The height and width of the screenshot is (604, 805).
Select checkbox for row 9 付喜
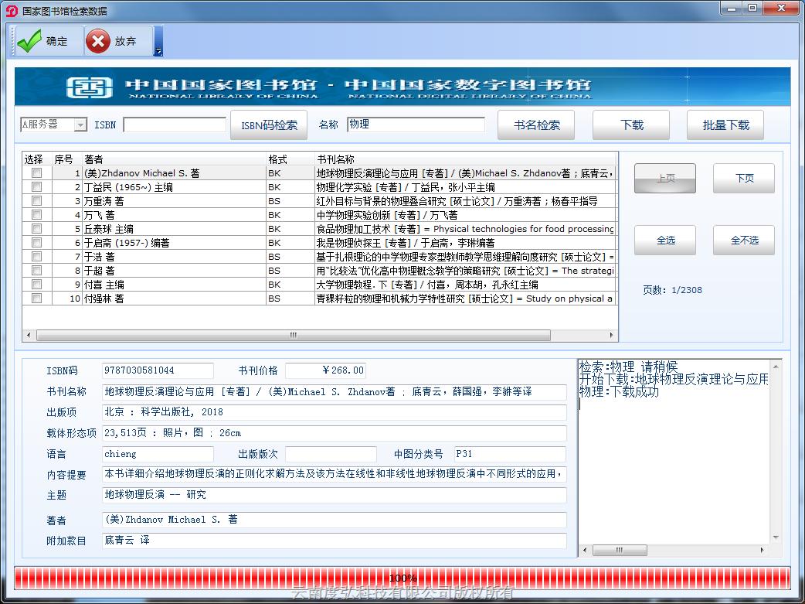[x=36, y=285]
